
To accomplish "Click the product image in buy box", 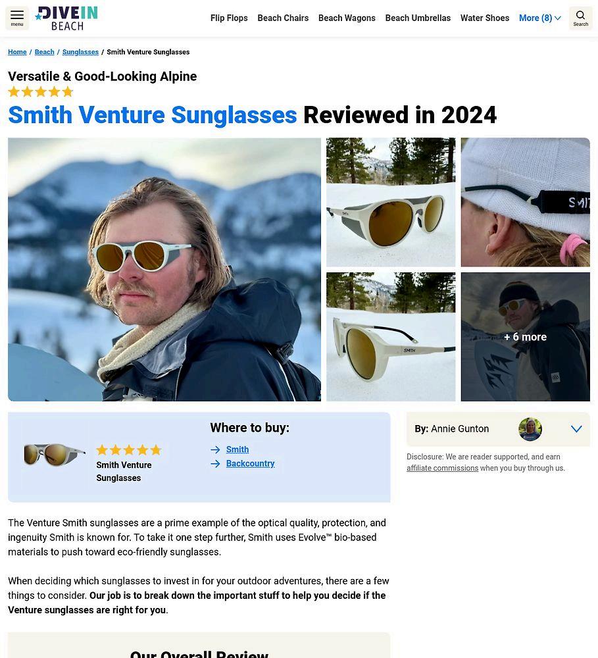I will [55, 455].
